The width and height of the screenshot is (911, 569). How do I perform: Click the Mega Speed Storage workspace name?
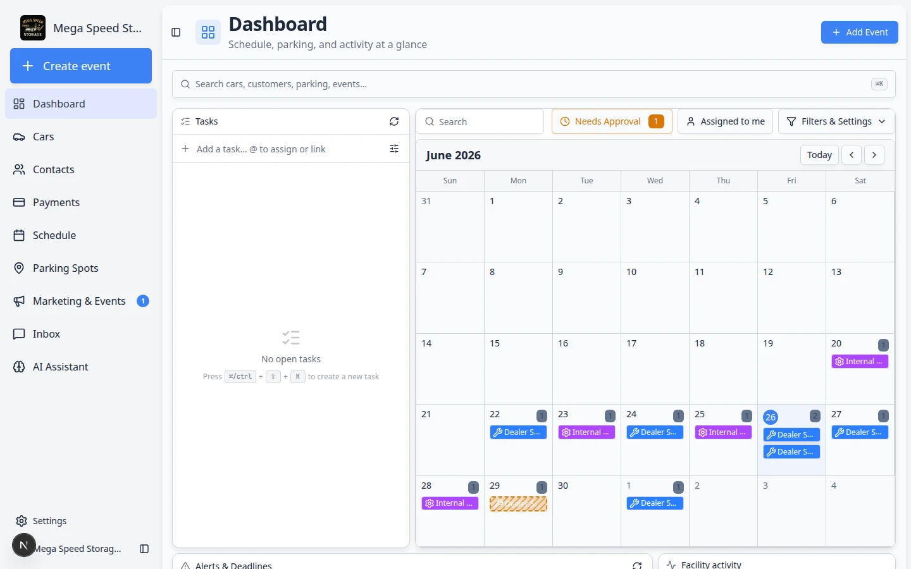pos(97,28)
